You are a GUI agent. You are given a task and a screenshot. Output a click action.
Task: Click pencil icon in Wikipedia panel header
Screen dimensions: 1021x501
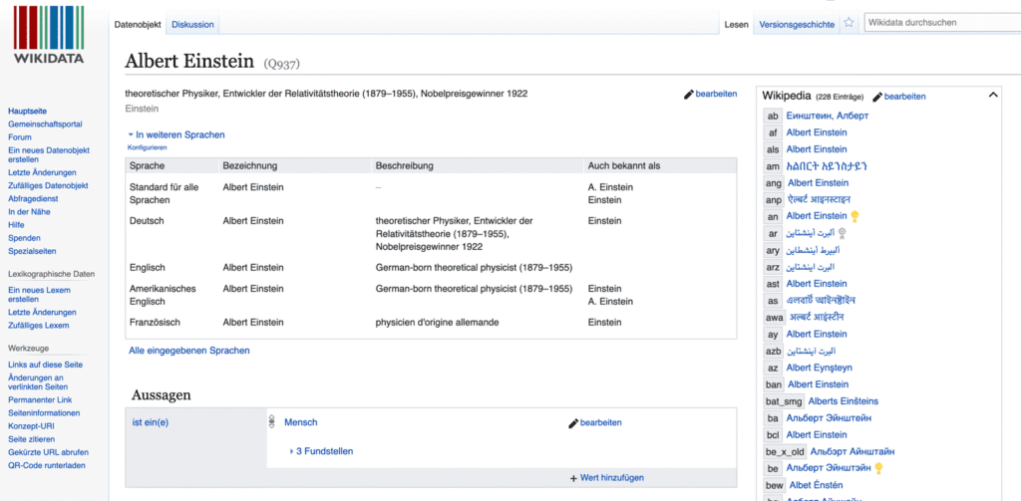click(877, 97)
